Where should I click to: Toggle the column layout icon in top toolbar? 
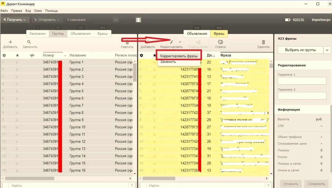pyautogui.click(x=138, y=20)
